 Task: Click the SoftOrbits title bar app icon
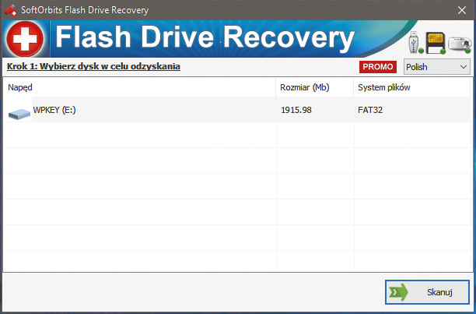10,10
